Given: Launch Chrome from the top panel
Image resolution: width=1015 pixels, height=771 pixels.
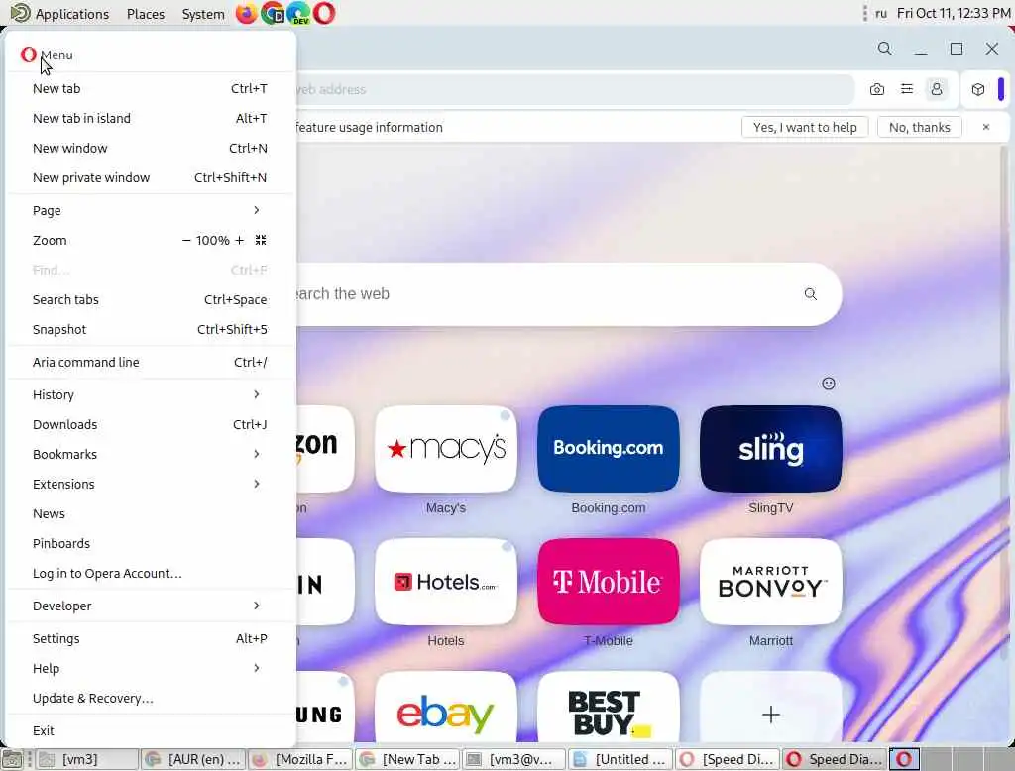Looking at the screenshot, I should point(273,13).
